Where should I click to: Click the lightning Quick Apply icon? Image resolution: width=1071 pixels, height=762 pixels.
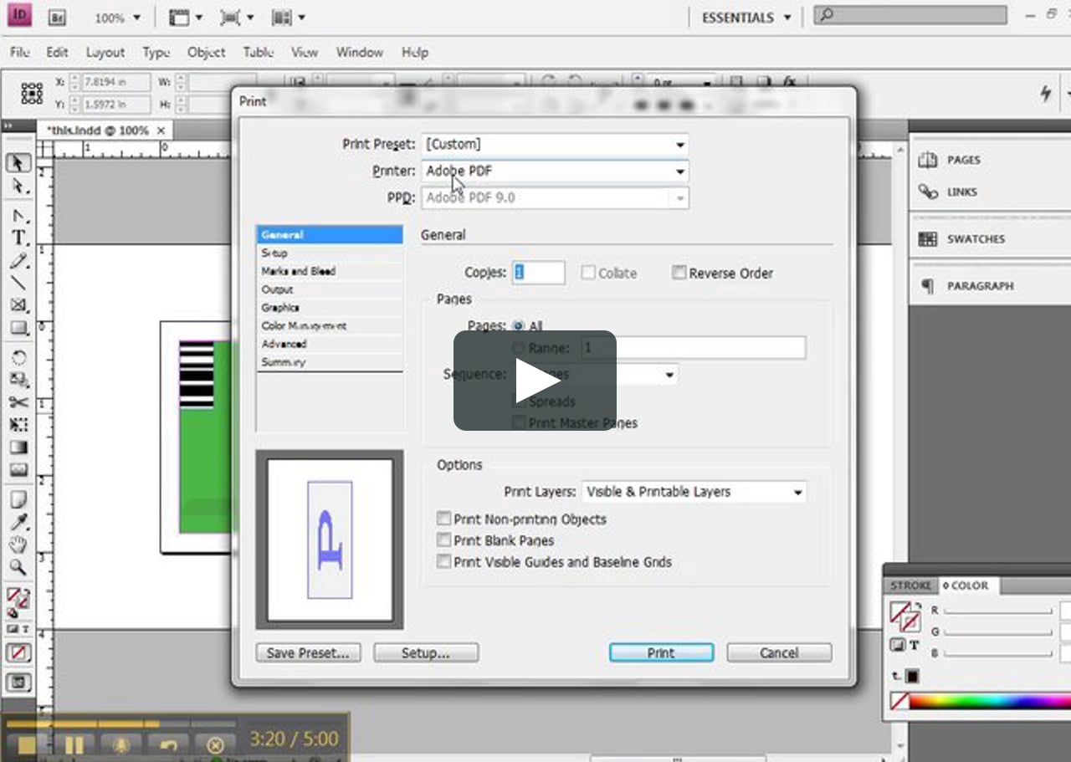point(1046,94)
